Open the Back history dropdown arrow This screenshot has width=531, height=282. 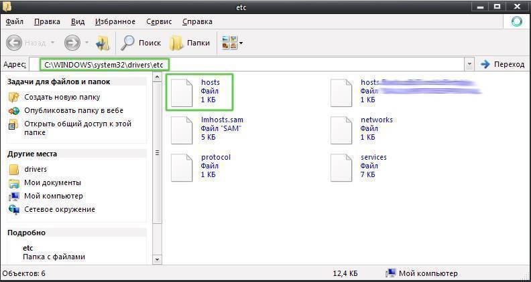(x=52, y=43)
